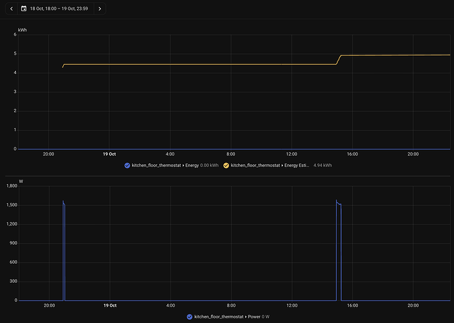
Task: Click the 1,500 label on power axis
Action: 12,205
